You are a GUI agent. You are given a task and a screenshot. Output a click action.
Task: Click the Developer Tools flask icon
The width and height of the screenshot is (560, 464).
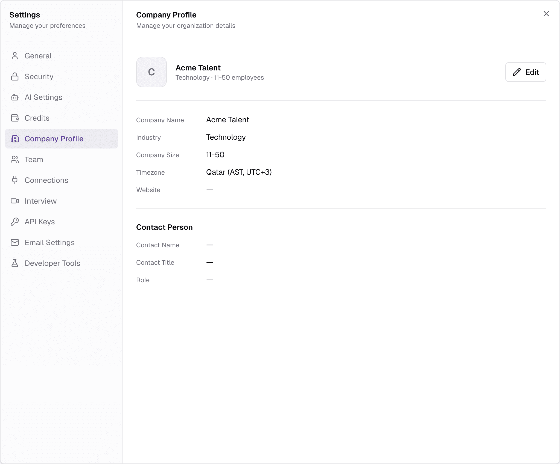pyautogui.click(x=15, y=263)
